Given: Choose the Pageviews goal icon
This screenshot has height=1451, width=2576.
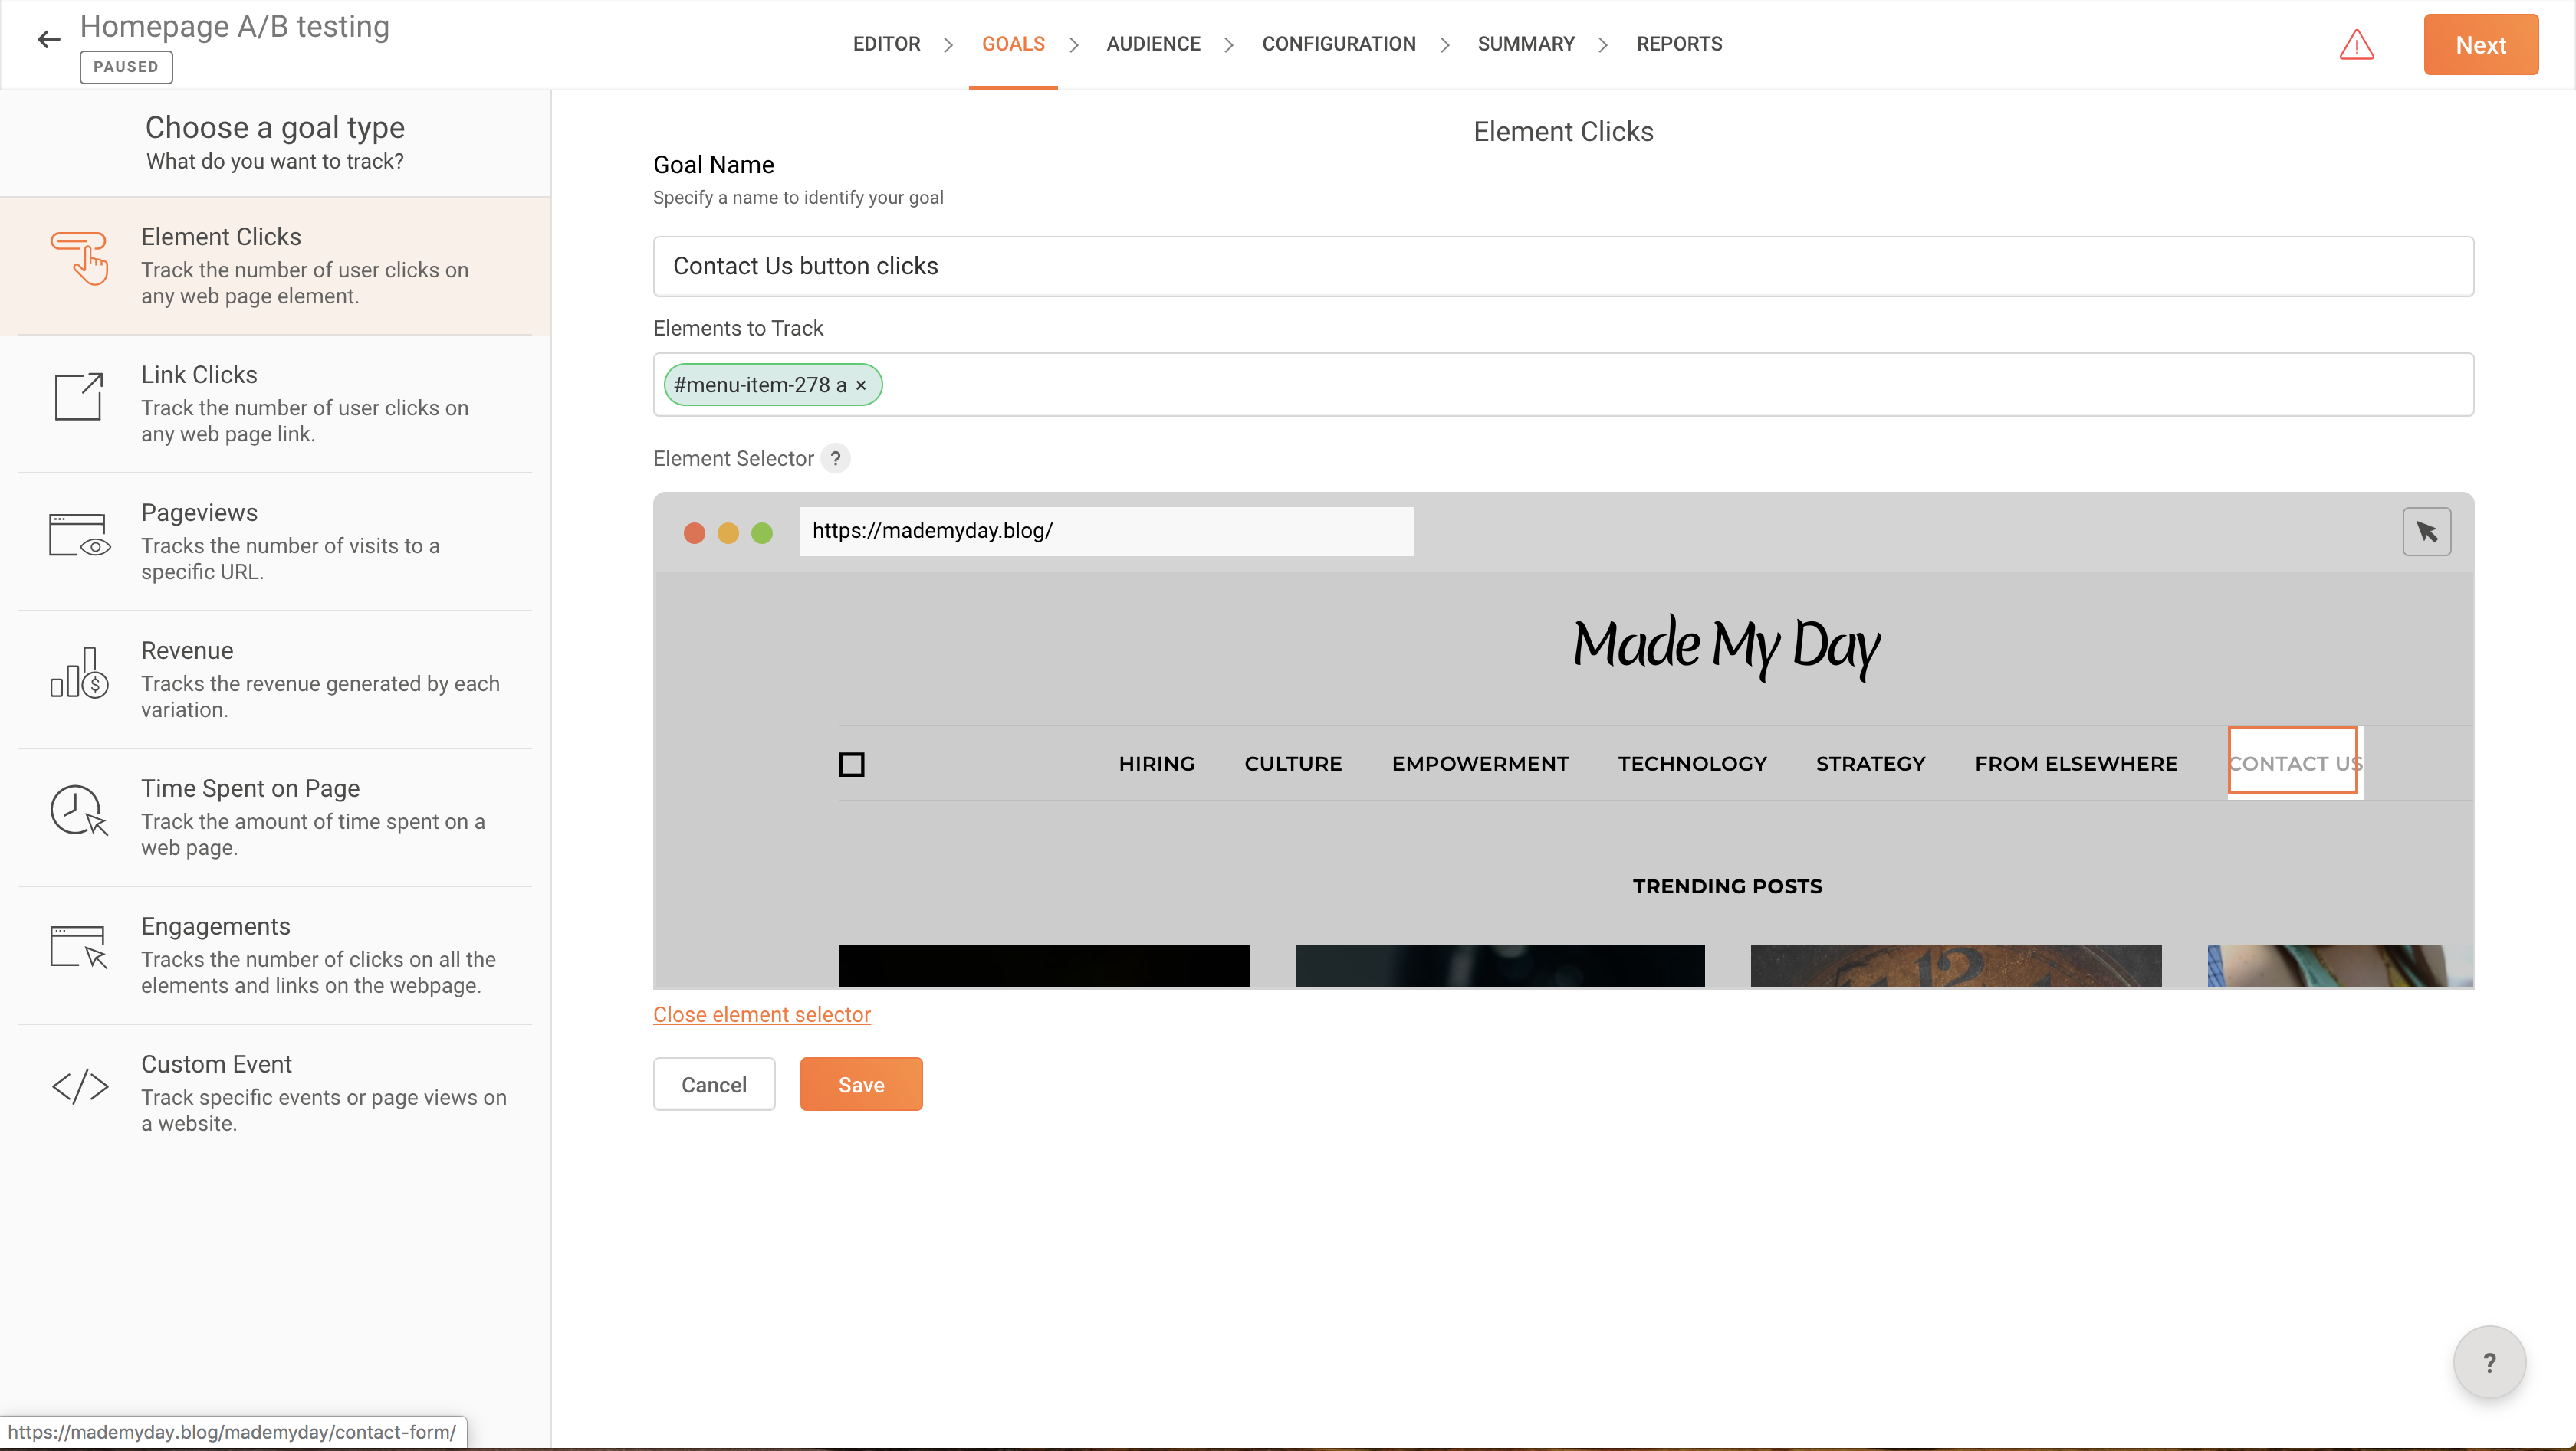Looking at the screenshot, I should coord(79,536).
